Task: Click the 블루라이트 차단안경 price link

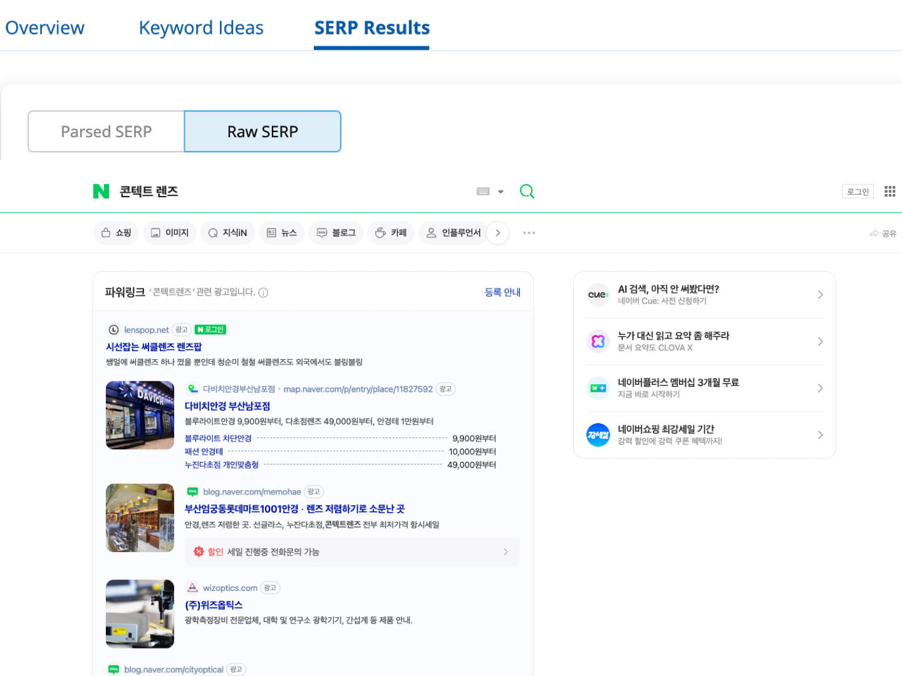Action: click(x=218, y=439)
